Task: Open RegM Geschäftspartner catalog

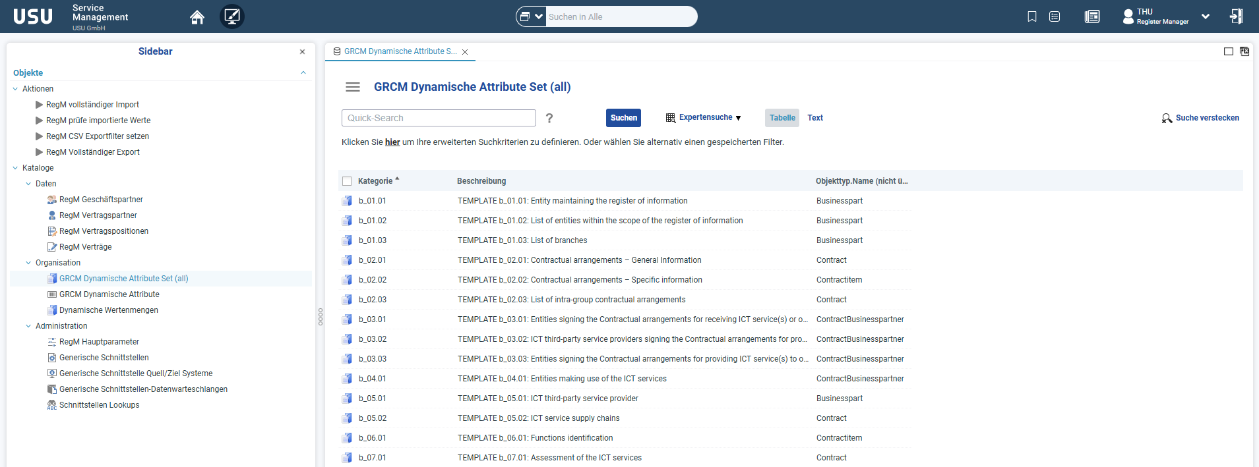Action: pyautogui.click(x=101, y=200)
